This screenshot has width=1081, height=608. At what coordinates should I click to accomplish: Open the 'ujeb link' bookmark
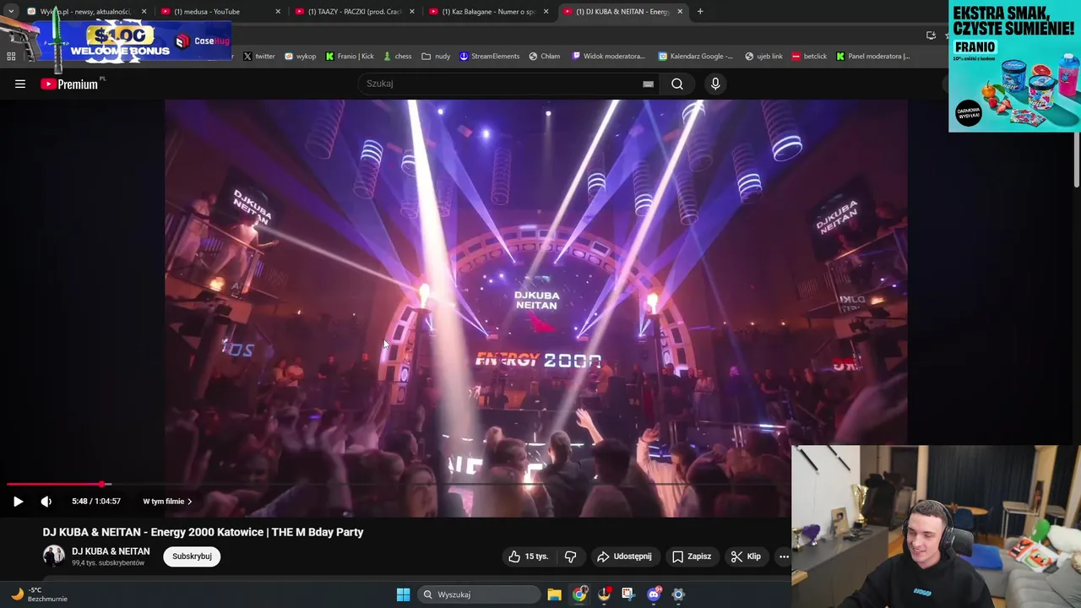[x=763, y=57]
